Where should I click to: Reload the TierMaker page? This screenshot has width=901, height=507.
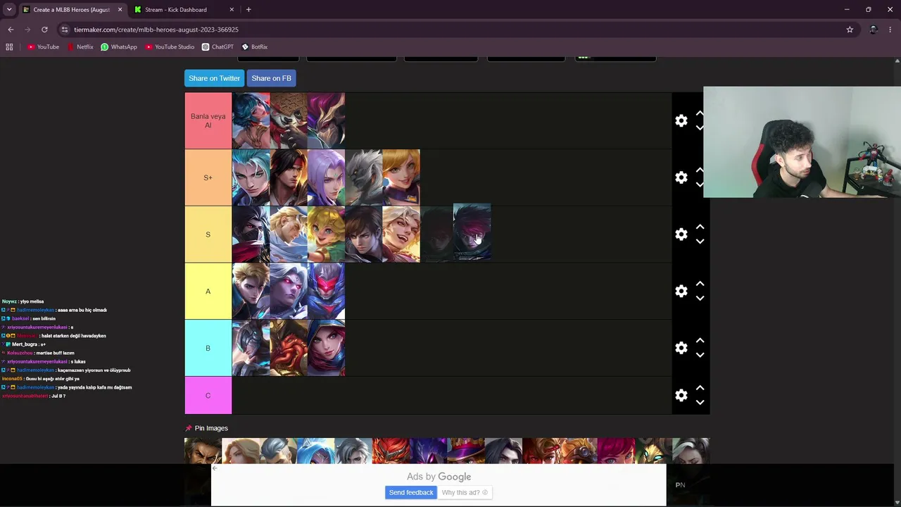[44, 30]
